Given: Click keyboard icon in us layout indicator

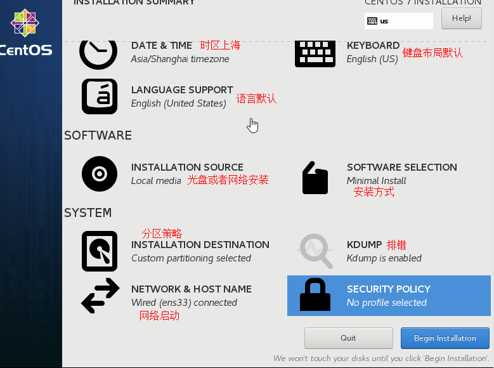Looking at the screenshot, I should (372, 21).
